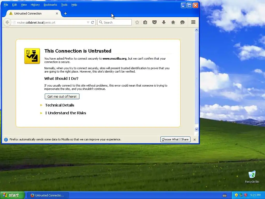Select the Untrusted Connection tab
Screen dimensions: 265x199
(x=34, y=13)
